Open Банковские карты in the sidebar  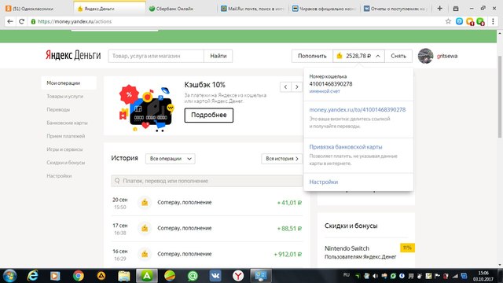click(x=67, y=123)
